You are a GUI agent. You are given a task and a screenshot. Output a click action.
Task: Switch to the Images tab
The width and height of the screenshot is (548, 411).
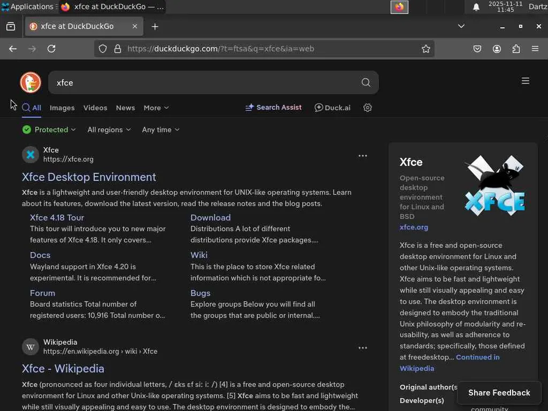[x=62, y=108]
